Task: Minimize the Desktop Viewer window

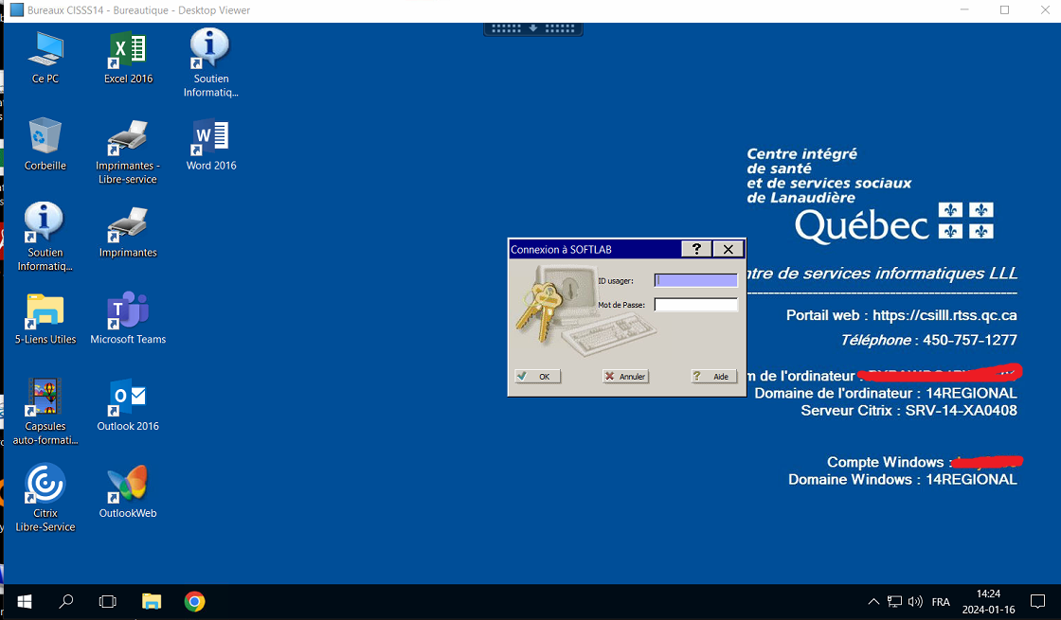Action: [964, 10]
